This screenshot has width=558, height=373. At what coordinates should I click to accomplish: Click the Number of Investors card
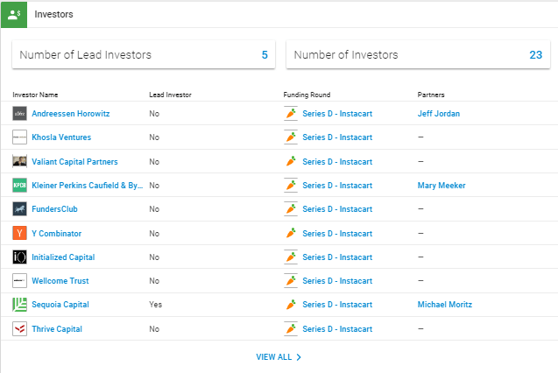[418, 54]
